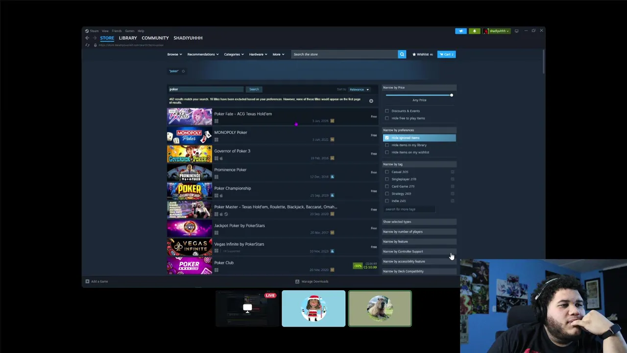Open the notifications bell button
627x353 pixels.
[x=474, y=31]
